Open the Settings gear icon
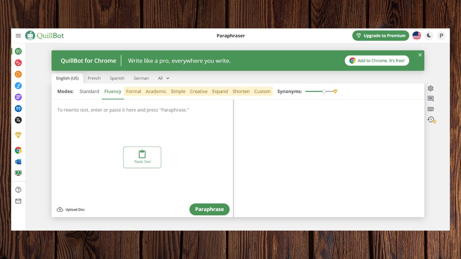Image resolution: width=461 pixels, height=259 pixels. coord(430,88)
